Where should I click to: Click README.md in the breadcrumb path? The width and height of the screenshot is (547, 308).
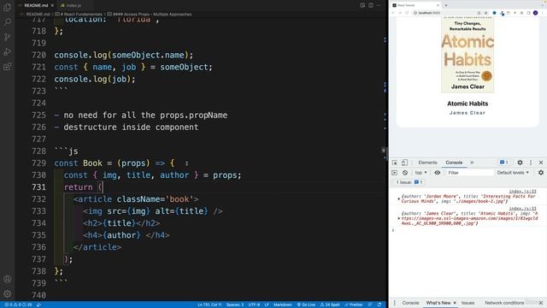[38, 15]
